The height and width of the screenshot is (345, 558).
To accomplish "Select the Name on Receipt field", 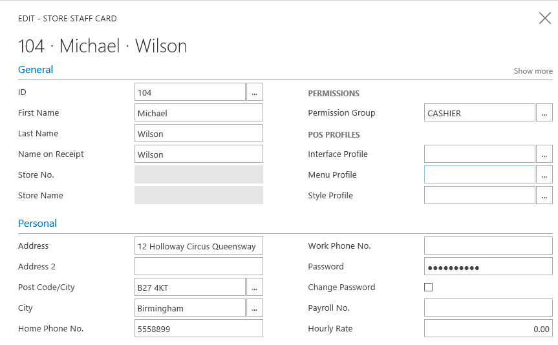I will tap(199, 154).
